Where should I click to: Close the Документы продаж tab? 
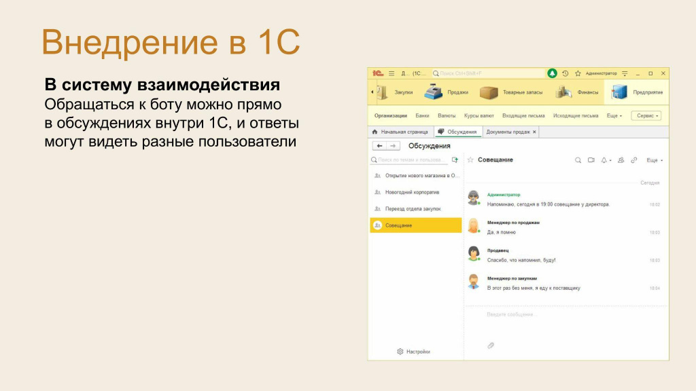[534, 132]
